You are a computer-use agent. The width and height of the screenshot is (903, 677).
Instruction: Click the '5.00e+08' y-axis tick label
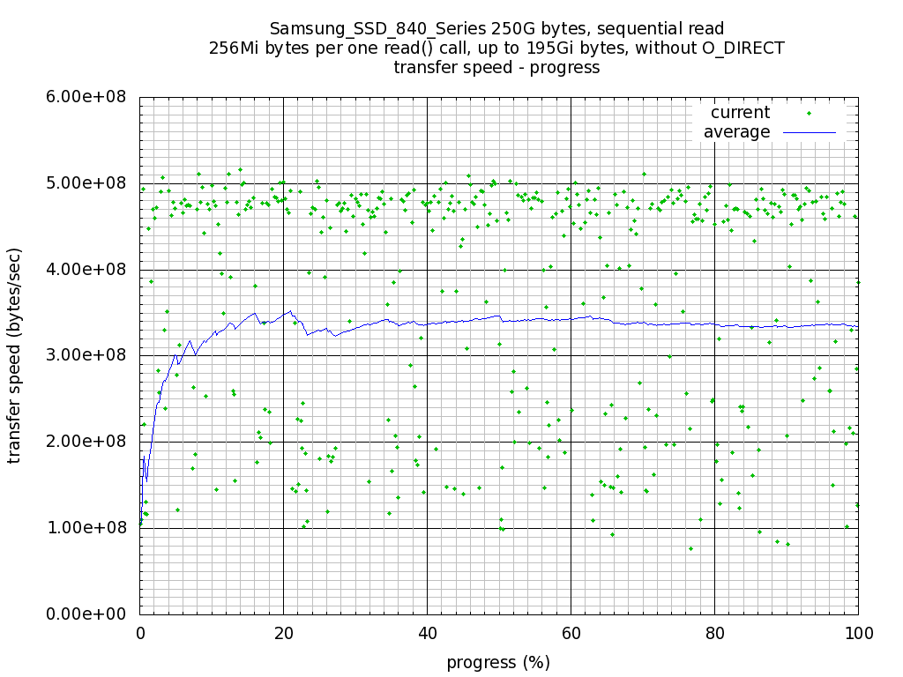pos(86,183)
